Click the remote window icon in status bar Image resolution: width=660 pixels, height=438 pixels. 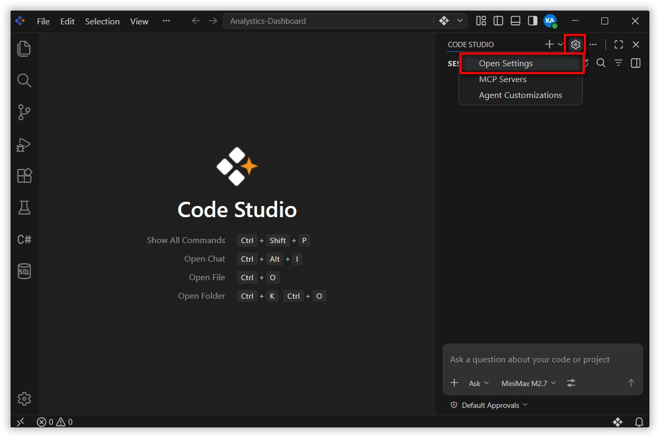point(21,422)
